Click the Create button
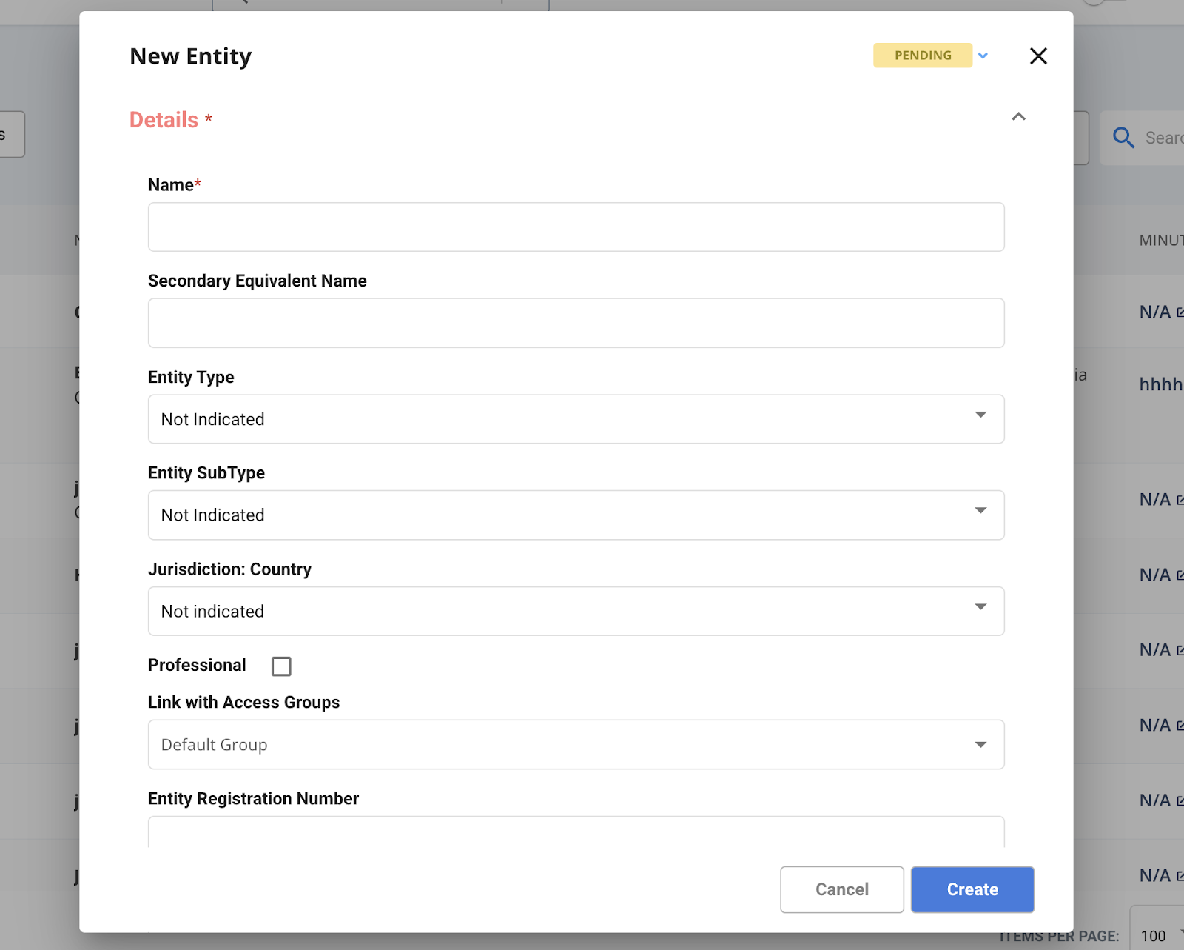Viewport: 1184px width, 950px height. [972, 889]
